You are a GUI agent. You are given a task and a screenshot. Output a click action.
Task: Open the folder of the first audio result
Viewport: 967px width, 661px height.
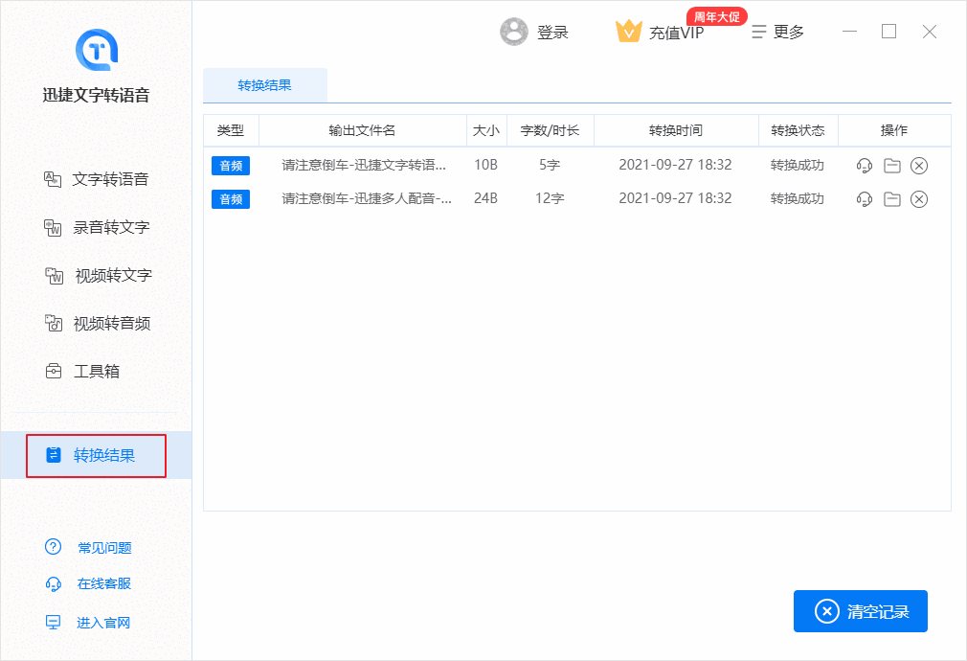[891, 165]
